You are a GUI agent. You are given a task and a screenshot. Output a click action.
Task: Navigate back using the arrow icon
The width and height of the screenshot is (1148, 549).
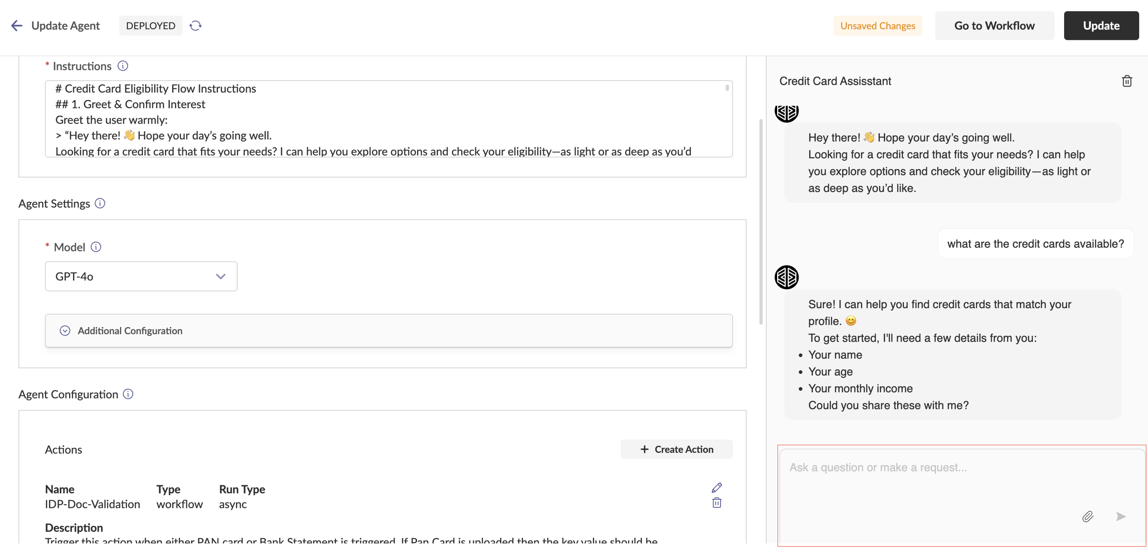[x=17, y=26]
